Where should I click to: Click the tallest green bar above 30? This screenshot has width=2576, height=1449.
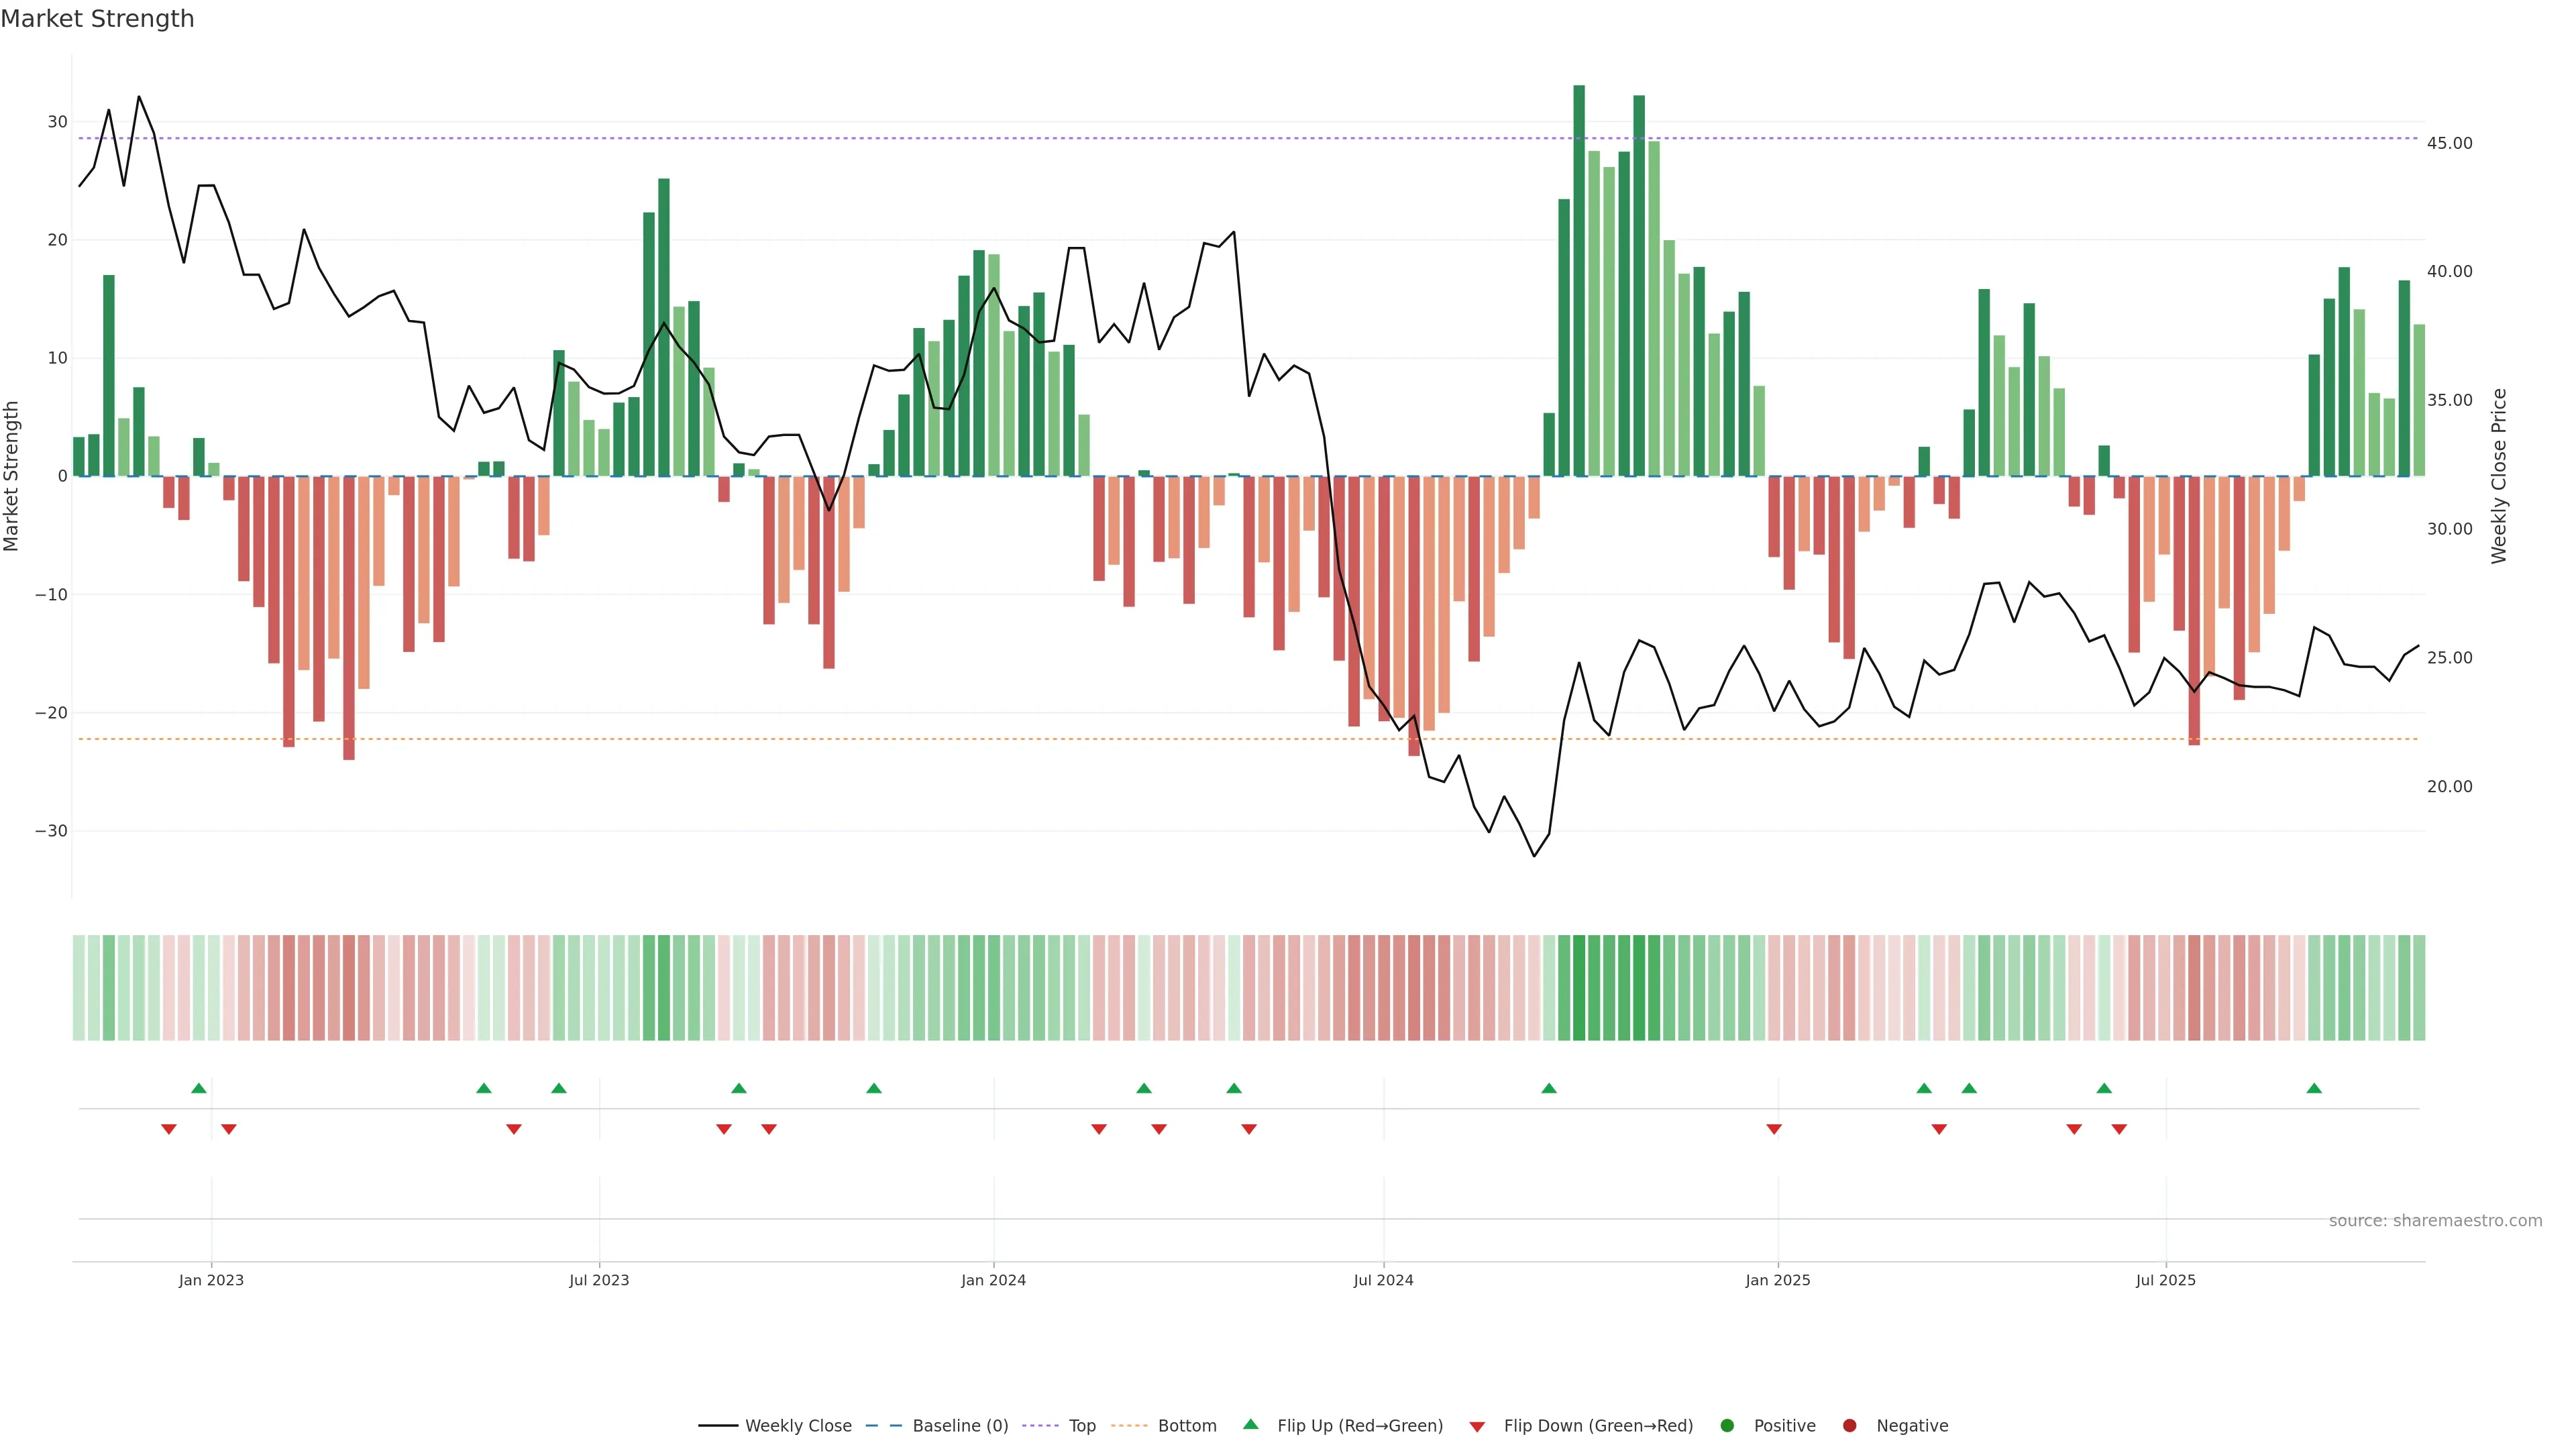tap(1579, 280)
